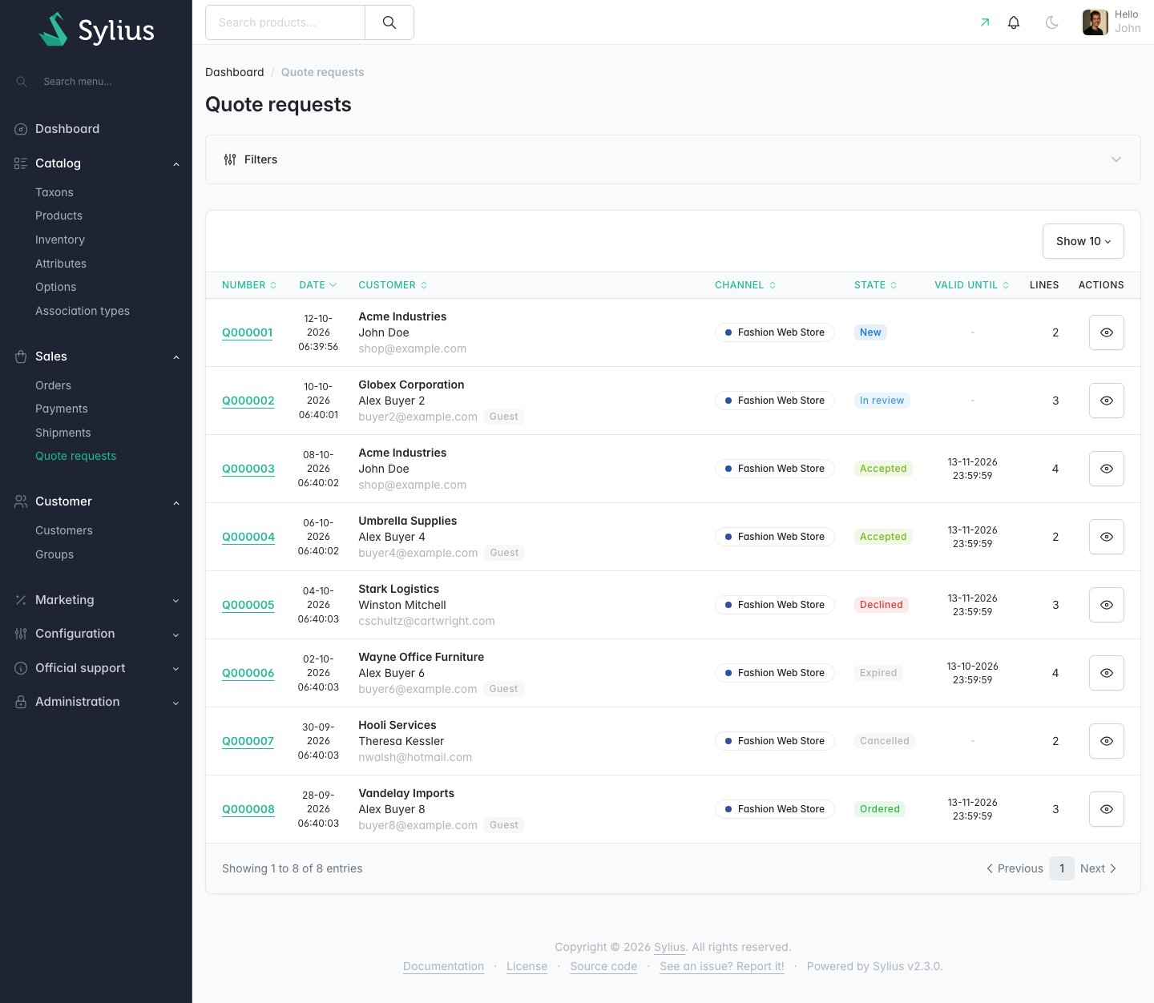Collapse the Catalog menu section
Image resolution: width=1154 pixels, height=1003 pixels.
[x=96, y=163]
